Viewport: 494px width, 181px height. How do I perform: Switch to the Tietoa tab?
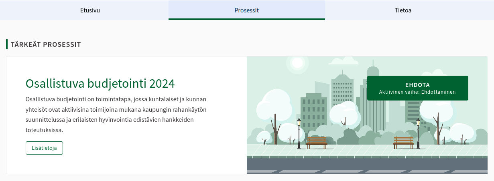pos(403,10)
